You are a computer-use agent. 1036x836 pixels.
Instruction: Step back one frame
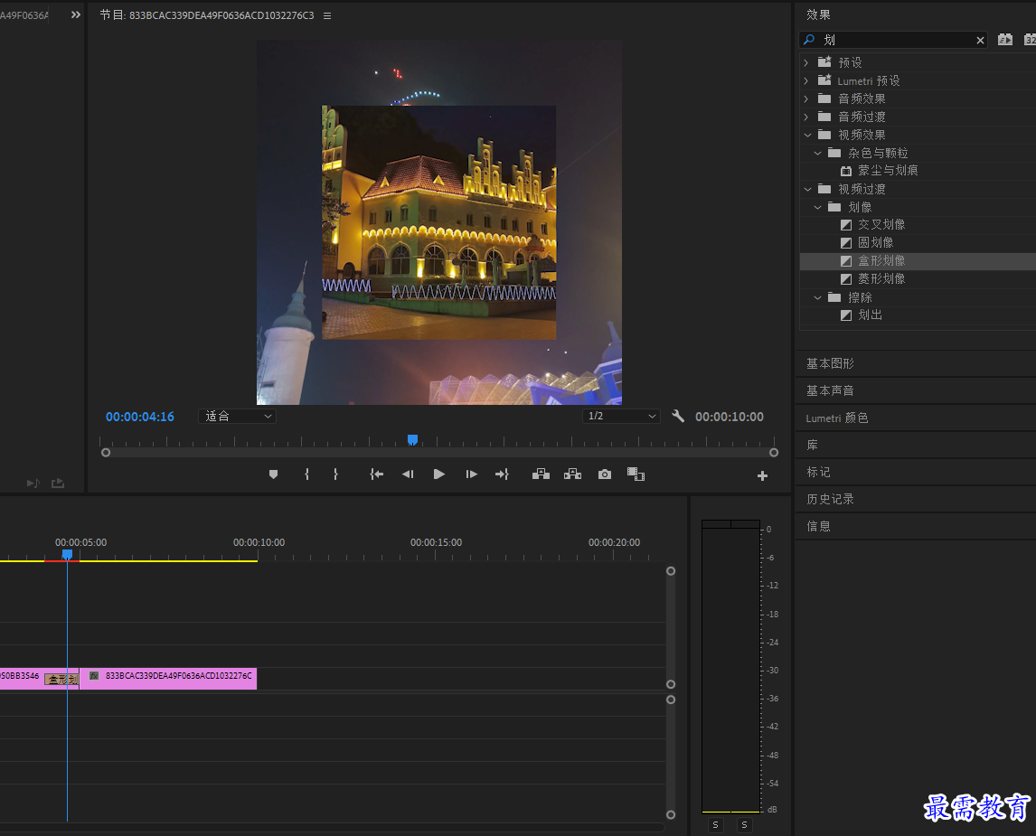[408, 474]
